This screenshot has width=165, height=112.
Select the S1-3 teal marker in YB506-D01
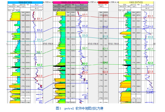[85, 36]
